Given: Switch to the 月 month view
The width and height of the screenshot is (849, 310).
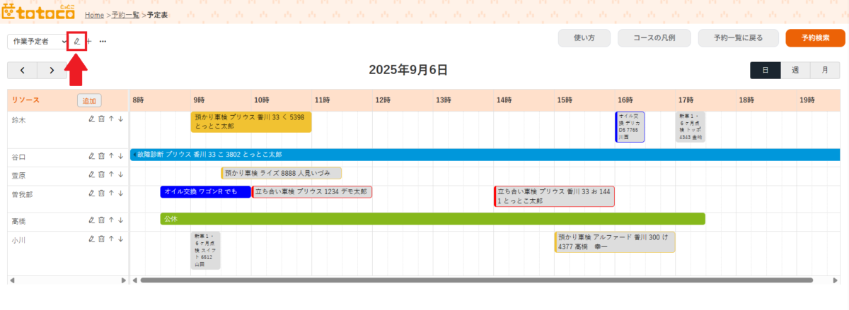Looking at the screenshot, I should pyautogui.click(x=825, y=70).
